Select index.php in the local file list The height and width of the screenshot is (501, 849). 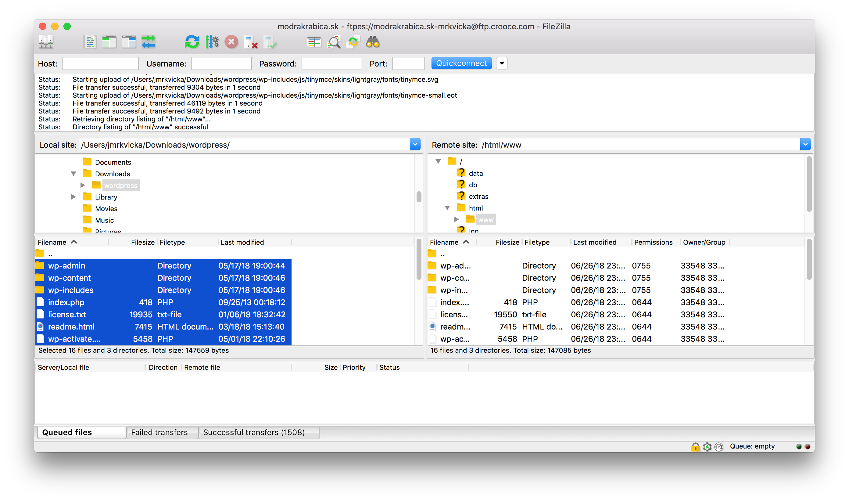click(163, 302)
